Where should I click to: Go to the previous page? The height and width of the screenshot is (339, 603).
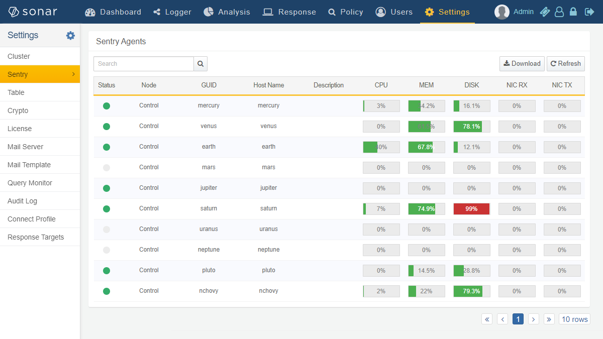pyautogui.click(x=502, y=319)
